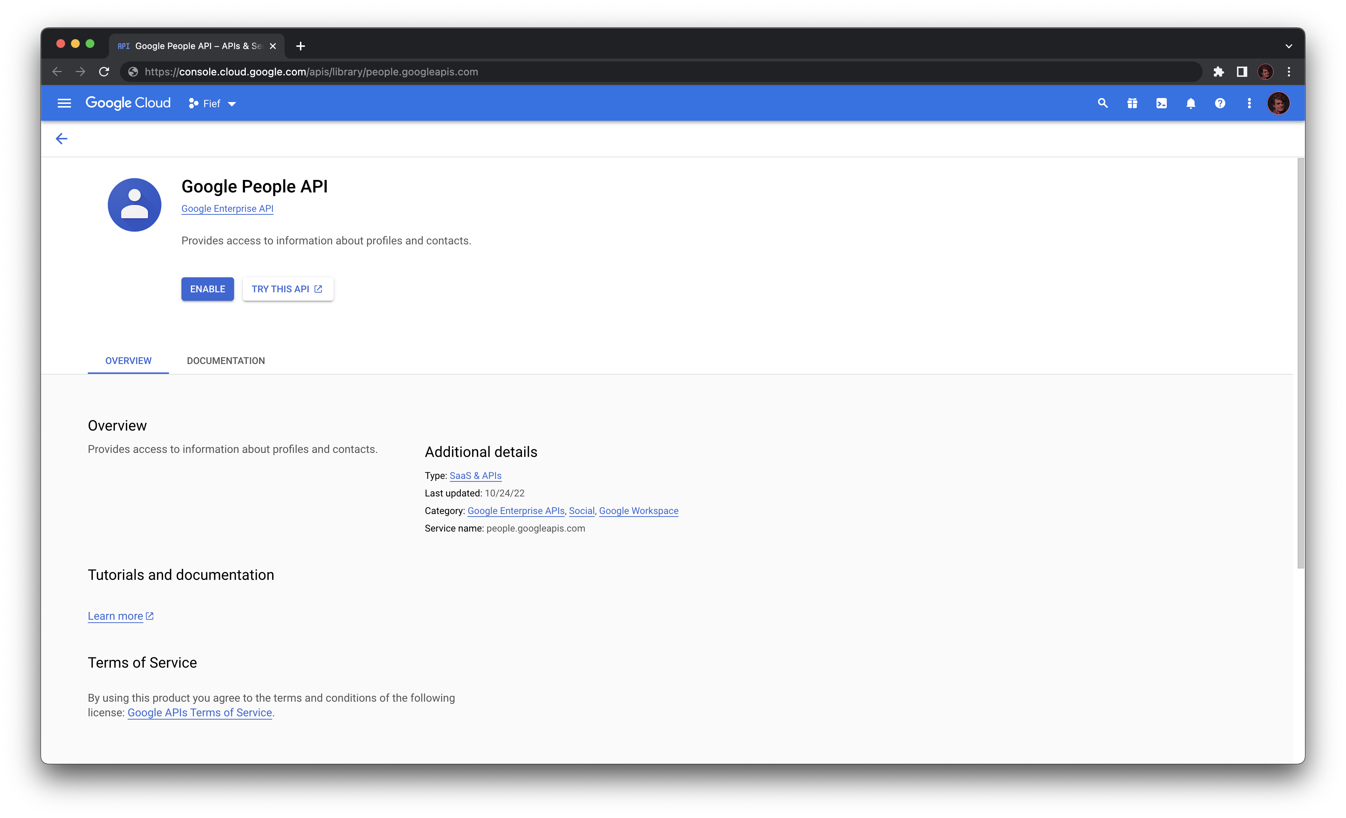Viewport: 1346px width, 818px height.
Task: Switch to the DOCUMENTATION tab
Action: [x=226, y=361]
